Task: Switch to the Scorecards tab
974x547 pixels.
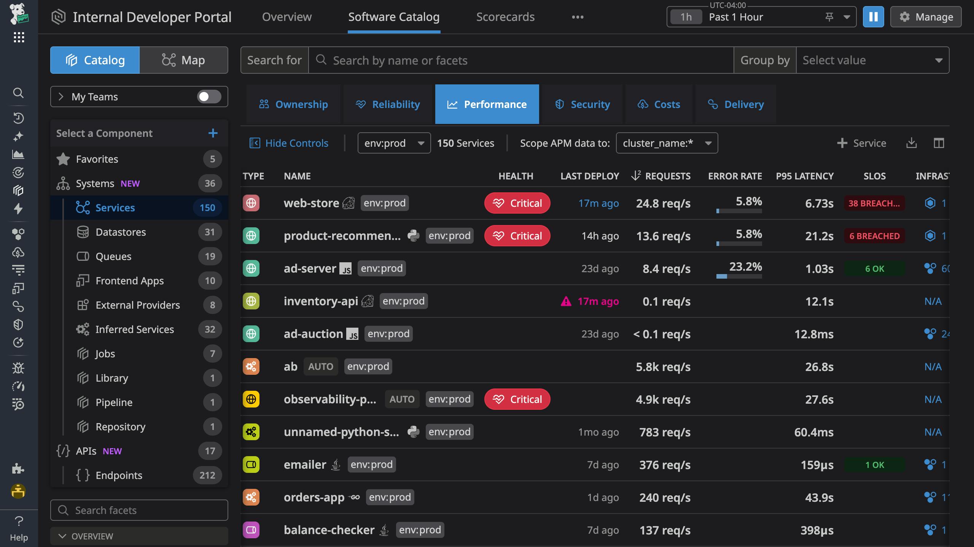Action: point(505,17)
